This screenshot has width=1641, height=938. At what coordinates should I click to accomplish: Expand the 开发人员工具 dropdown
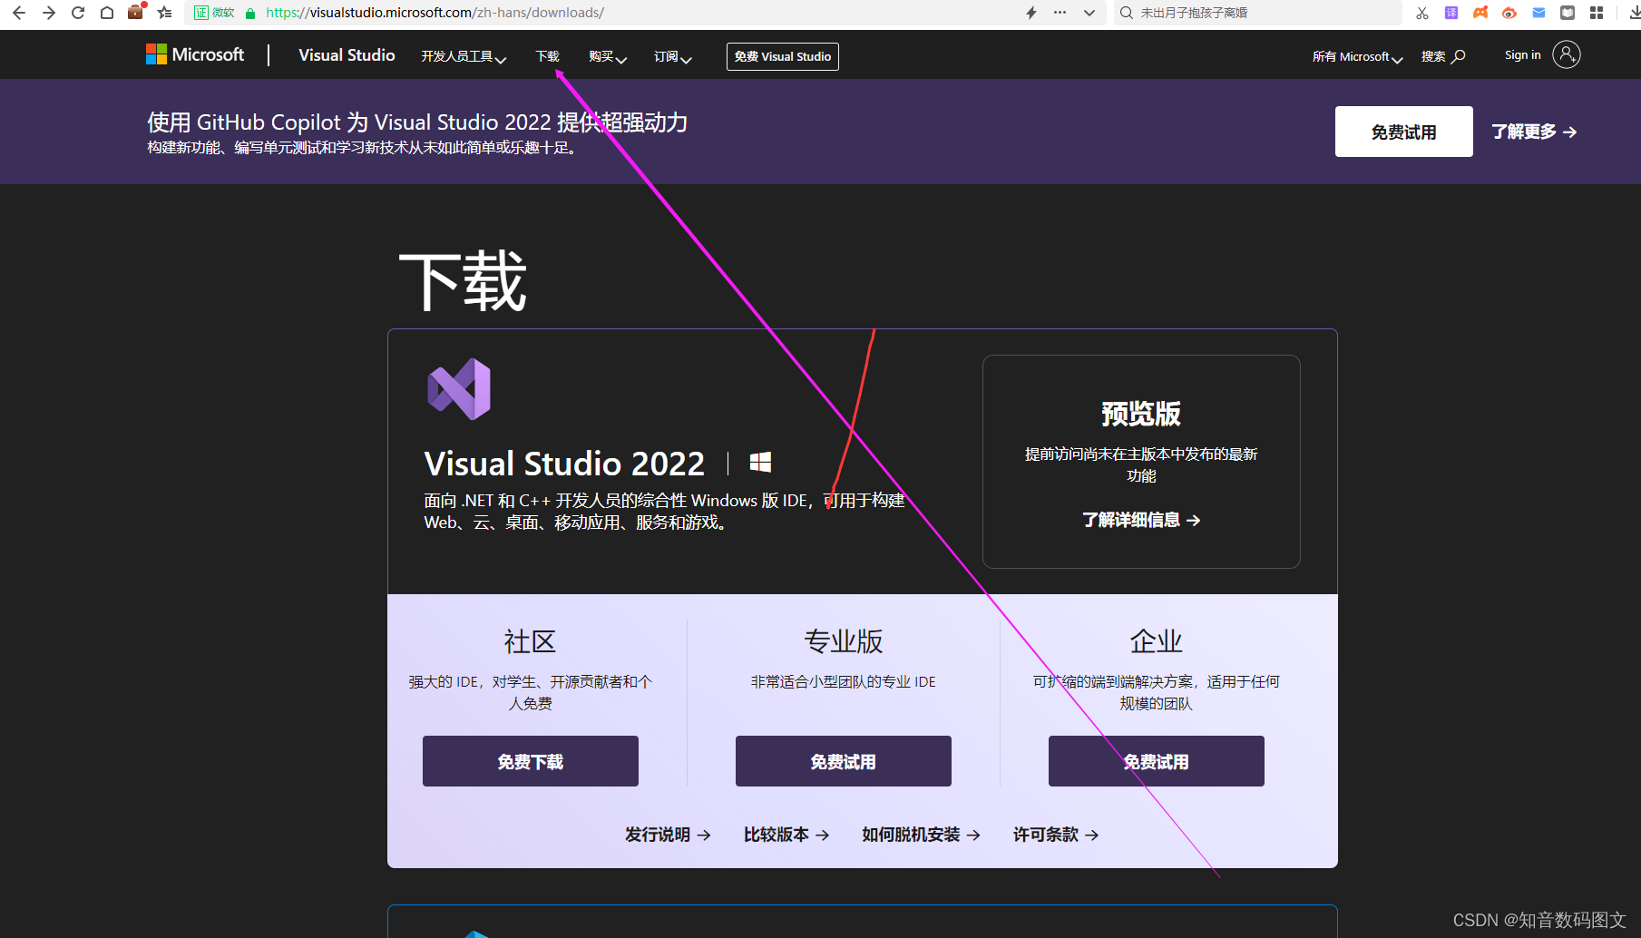(463, 55)
